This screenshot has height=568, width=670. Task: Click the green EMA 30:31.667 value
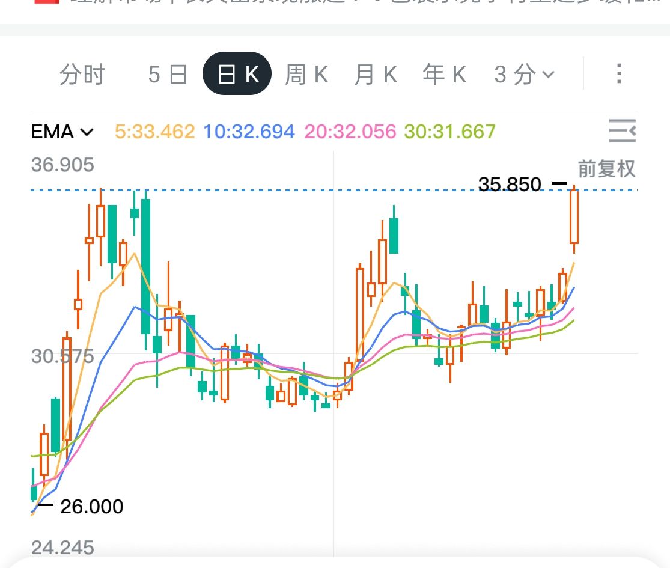tap(450, 132)
